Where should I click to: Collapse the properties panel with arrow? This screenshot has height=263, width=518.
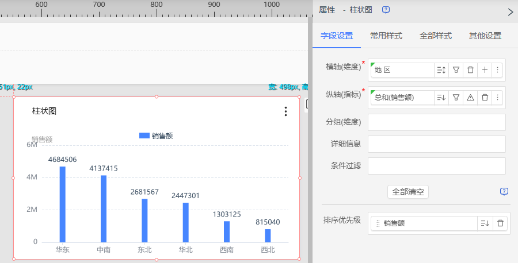click(510, 11)
